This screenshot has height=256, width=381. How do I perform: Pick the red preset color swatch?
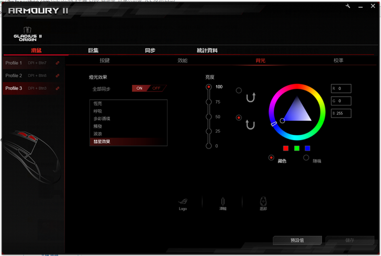(286, 148)
